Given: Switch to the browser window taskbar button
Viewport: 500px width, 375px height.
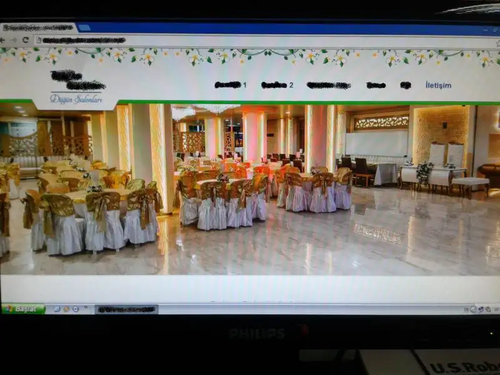Looking at the screenshot, I should click(x=126, y=309).
